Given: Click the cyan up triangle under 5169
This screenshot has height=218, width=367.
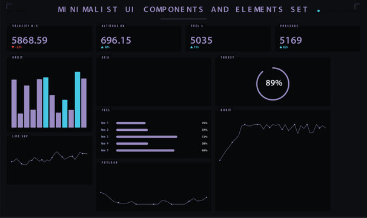Looking at the screenshot, I should (x=281, y=47).
